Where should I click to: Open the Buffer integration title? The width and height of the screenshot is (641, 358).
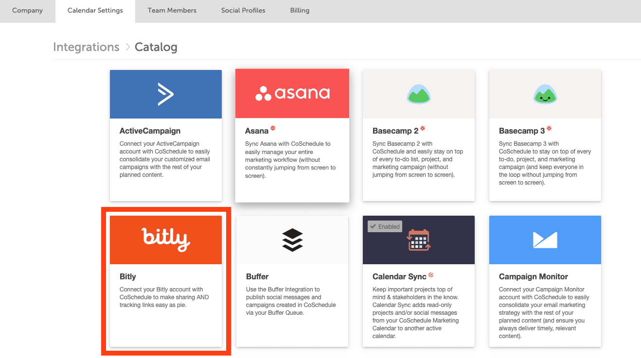(x=257, y=277)
